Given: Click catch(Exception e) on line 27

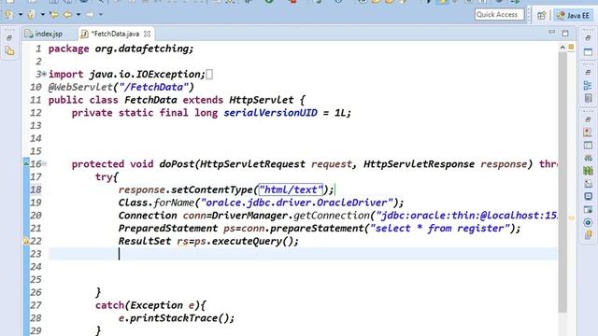Looking at the screenshot, I should coord(148,305).
